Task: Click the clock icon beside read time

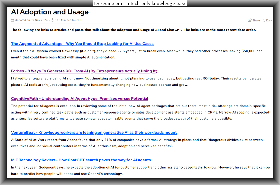Action: point(53,20)
